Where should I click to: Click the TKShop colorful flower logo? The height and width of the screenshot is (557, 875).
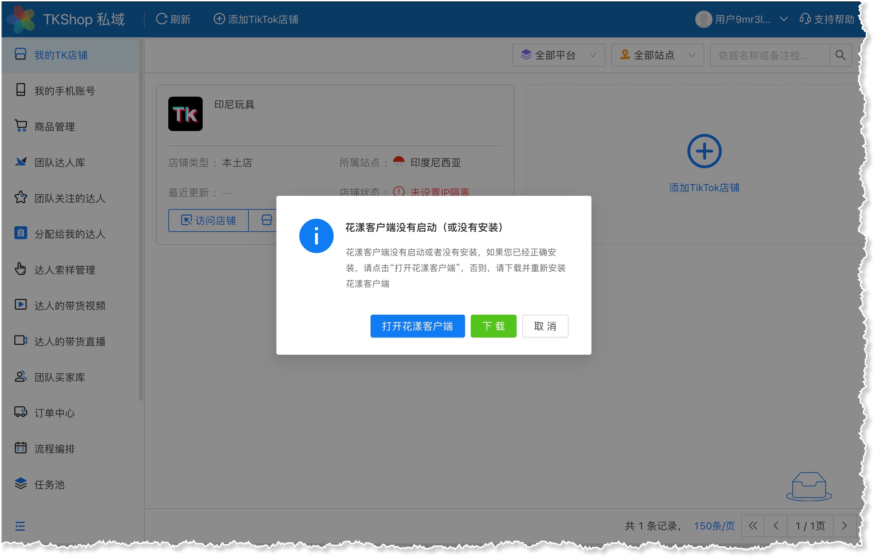tap(21, 19)
